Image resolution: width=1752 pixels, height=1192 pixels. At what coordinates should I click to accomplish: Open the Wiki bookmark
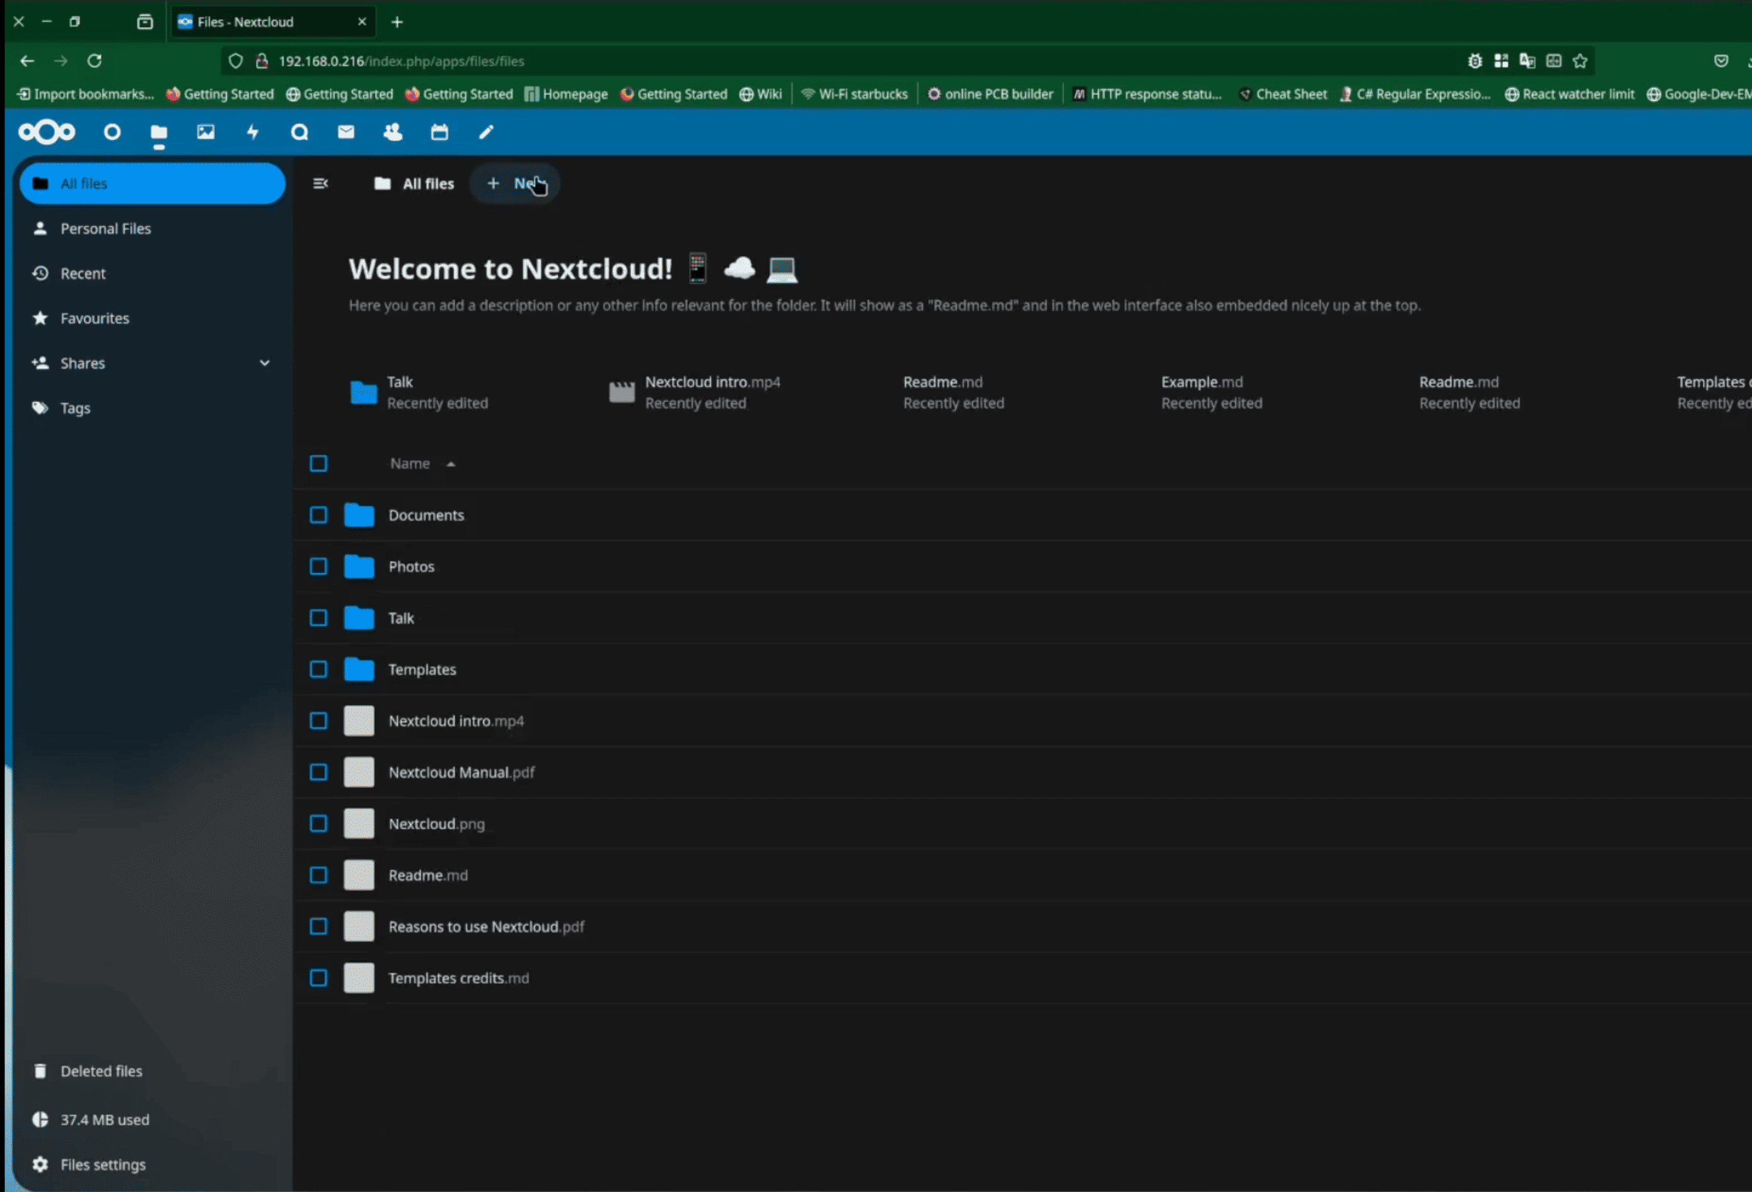coord(761,95)
